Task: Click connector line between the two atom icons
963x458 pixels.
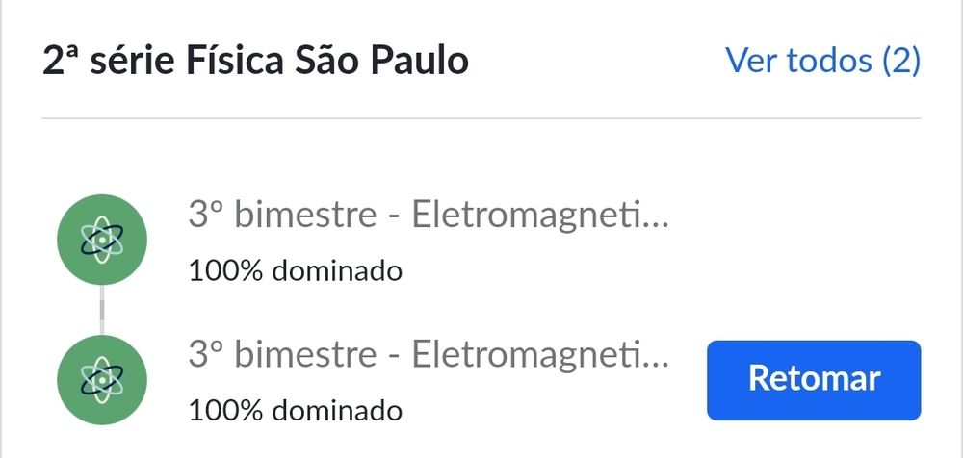Action: (x=101, y=309)
